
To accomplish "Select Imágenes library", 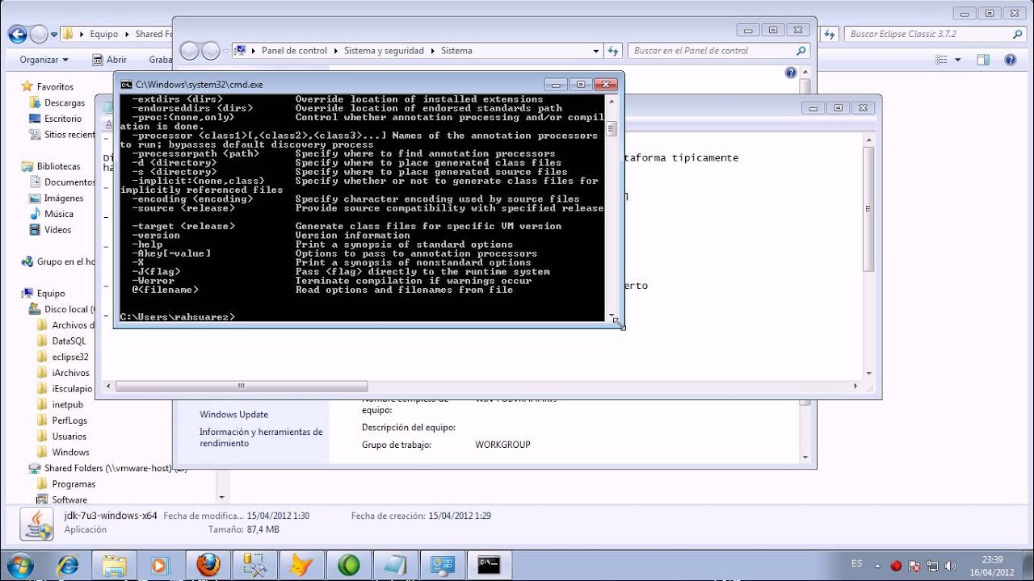I will 63,198.
